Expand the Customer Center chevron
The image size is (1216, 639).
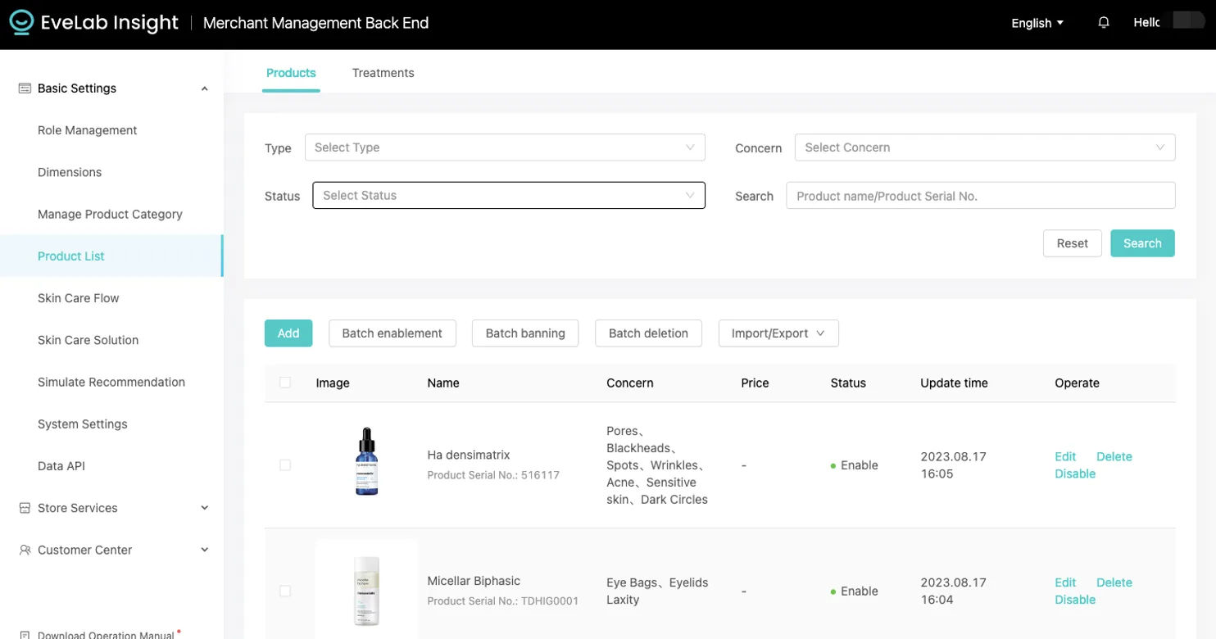[205, 550]
